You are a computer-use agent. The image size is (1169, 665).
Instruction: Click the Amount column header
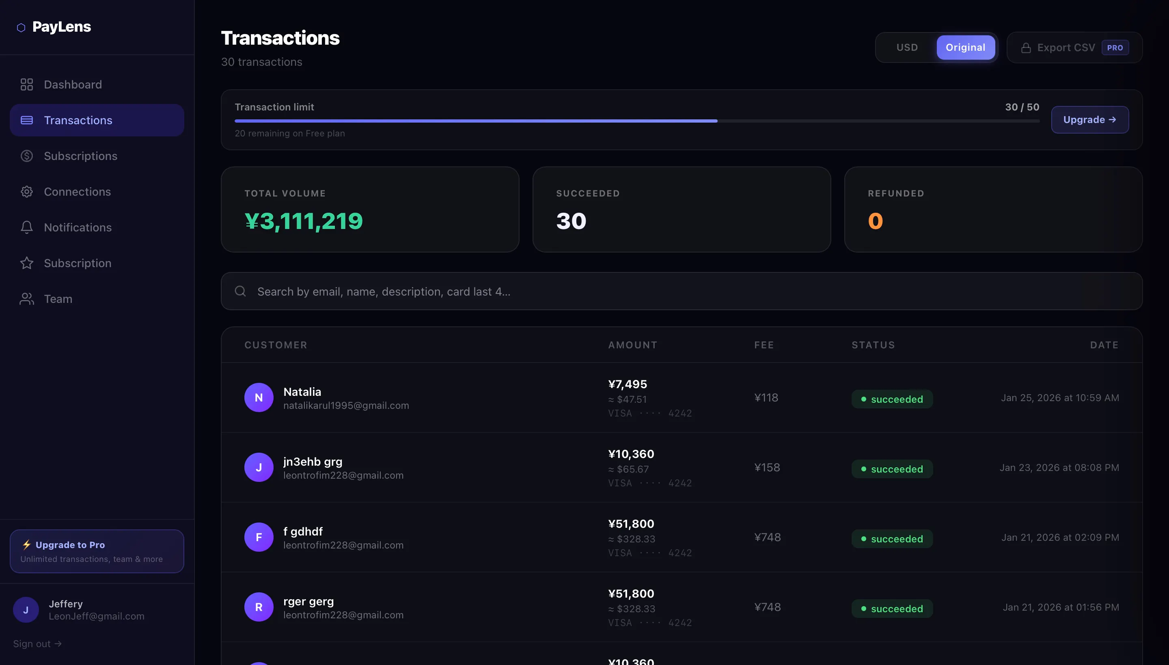[x=633, y=345]
